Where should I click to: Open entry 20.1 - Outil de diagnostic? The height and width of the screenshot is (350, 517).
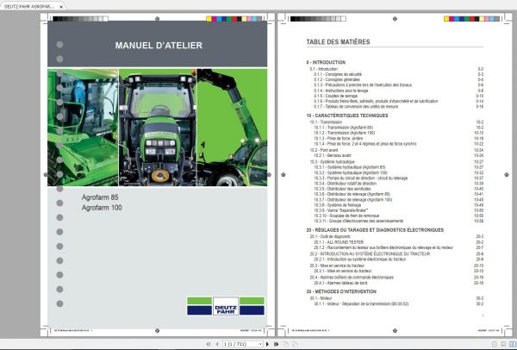tap(330, 236)
